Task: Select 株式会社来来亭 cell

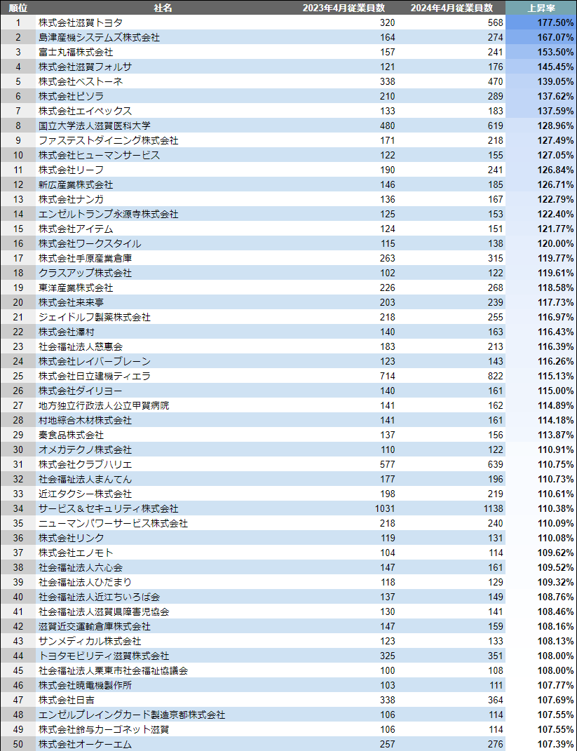Action: (163, 302)
